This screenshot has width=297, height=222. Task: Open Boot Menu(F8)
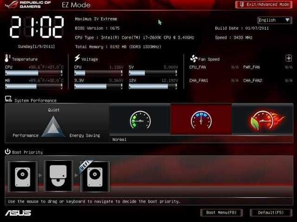(221, 213)
